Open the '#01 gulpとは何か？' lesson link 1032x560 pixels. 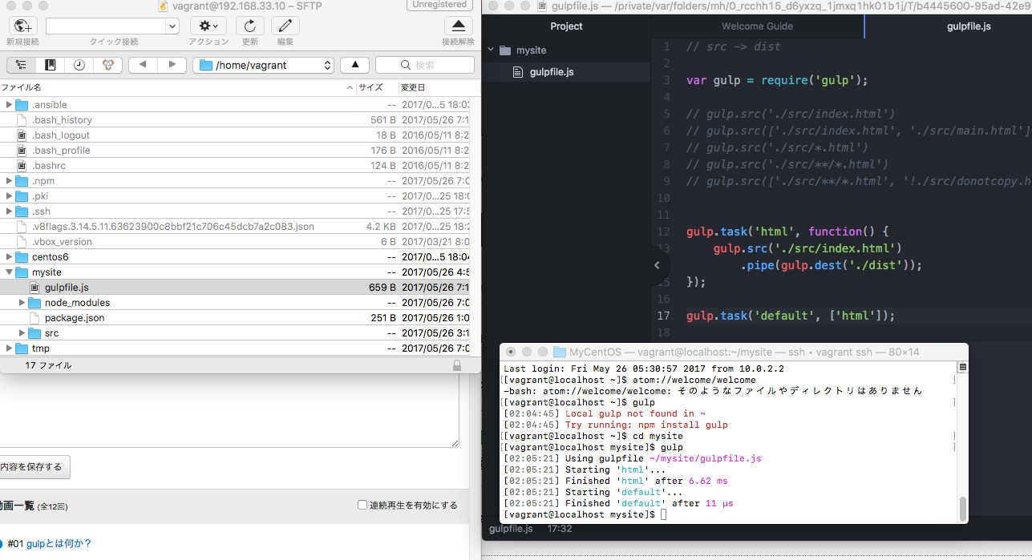click(59, 543)
